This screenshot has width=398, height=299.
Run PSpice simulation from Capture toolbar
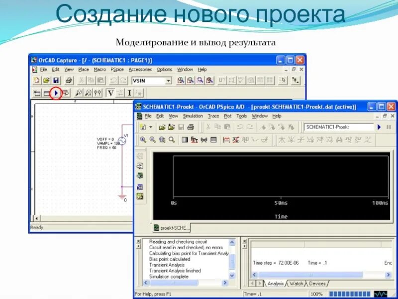coord(56,93)
